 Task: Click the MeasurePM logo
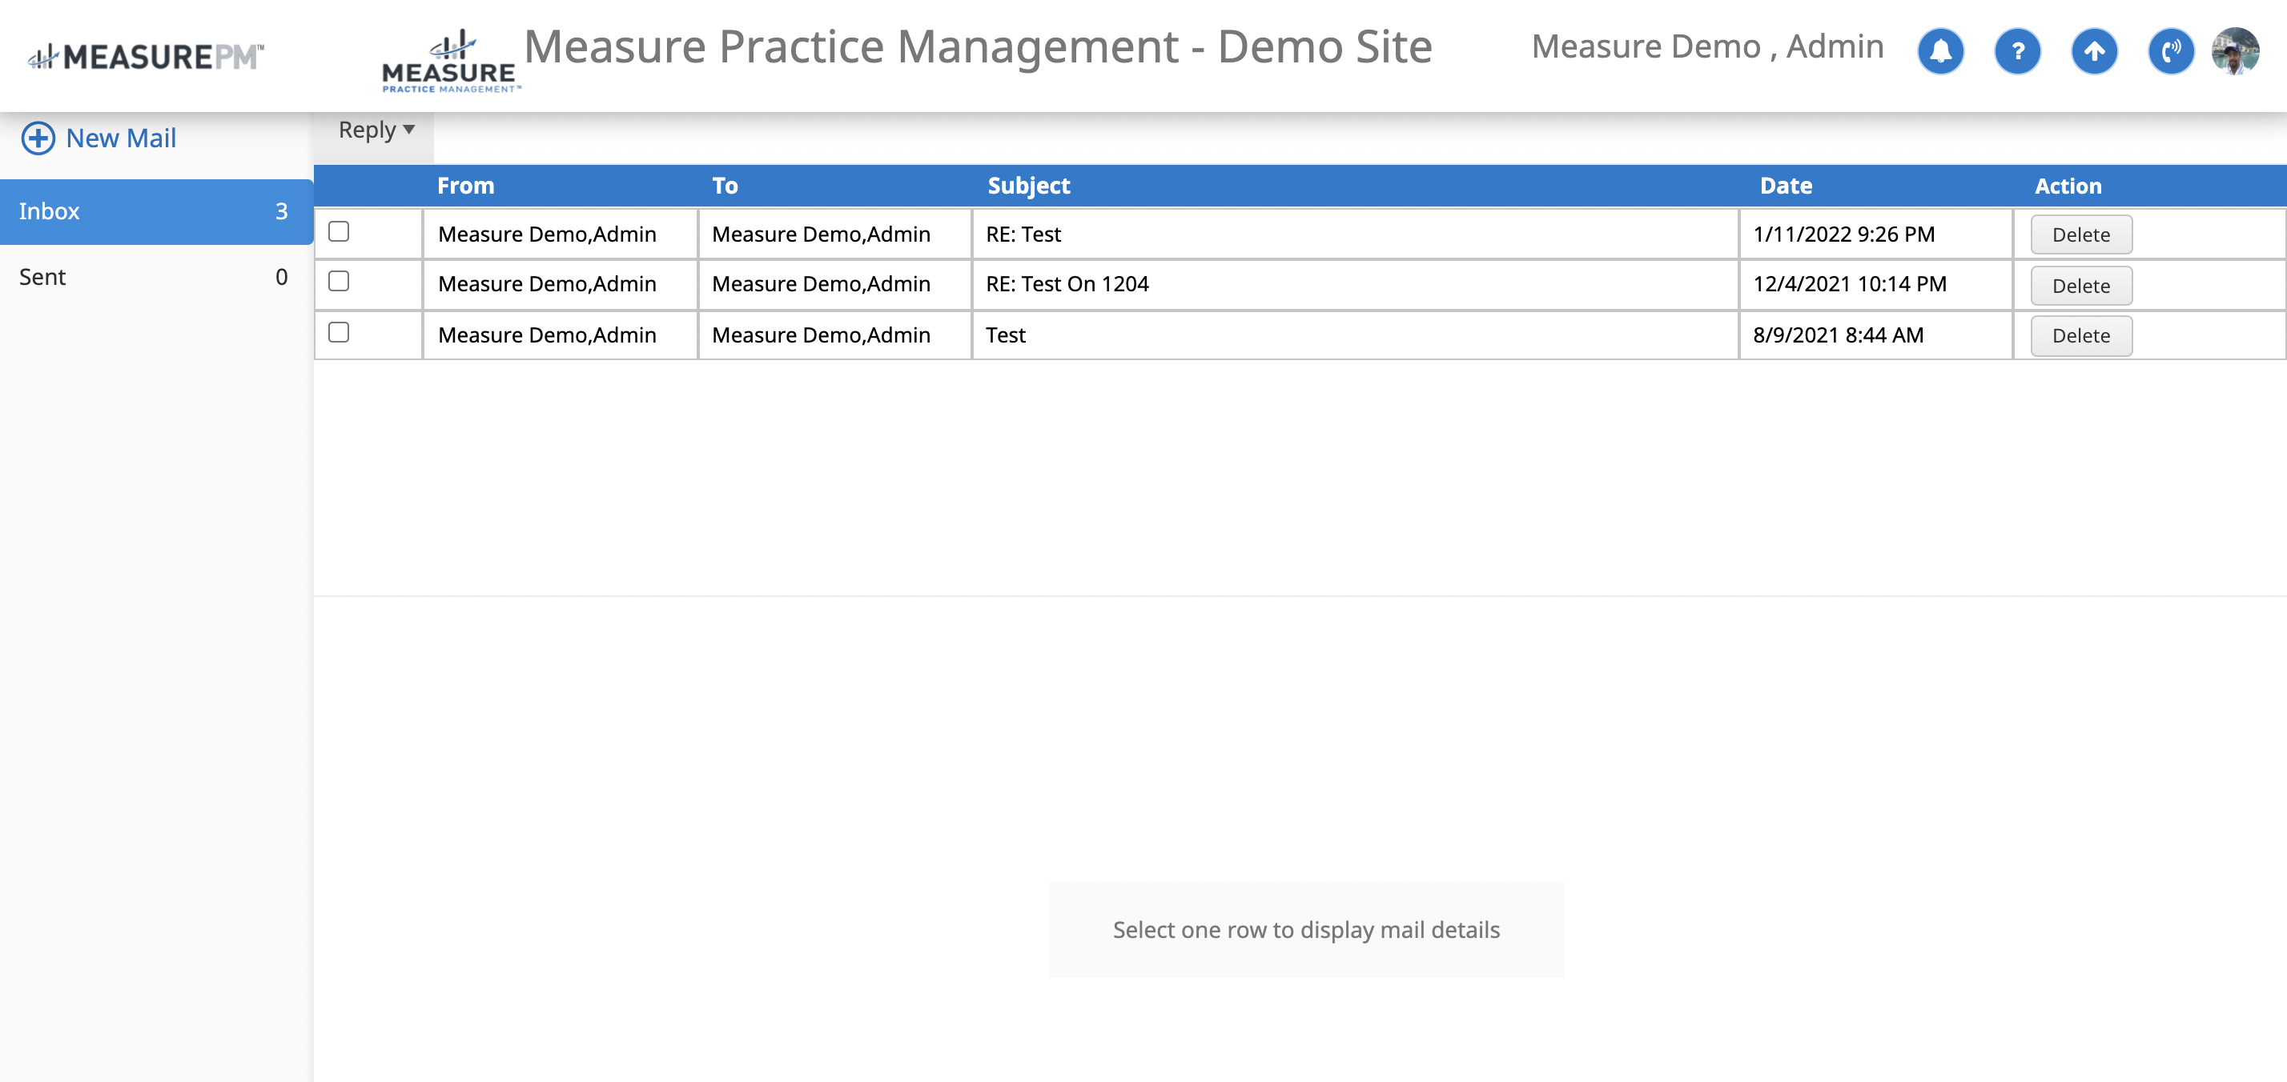tap(147, 57)
